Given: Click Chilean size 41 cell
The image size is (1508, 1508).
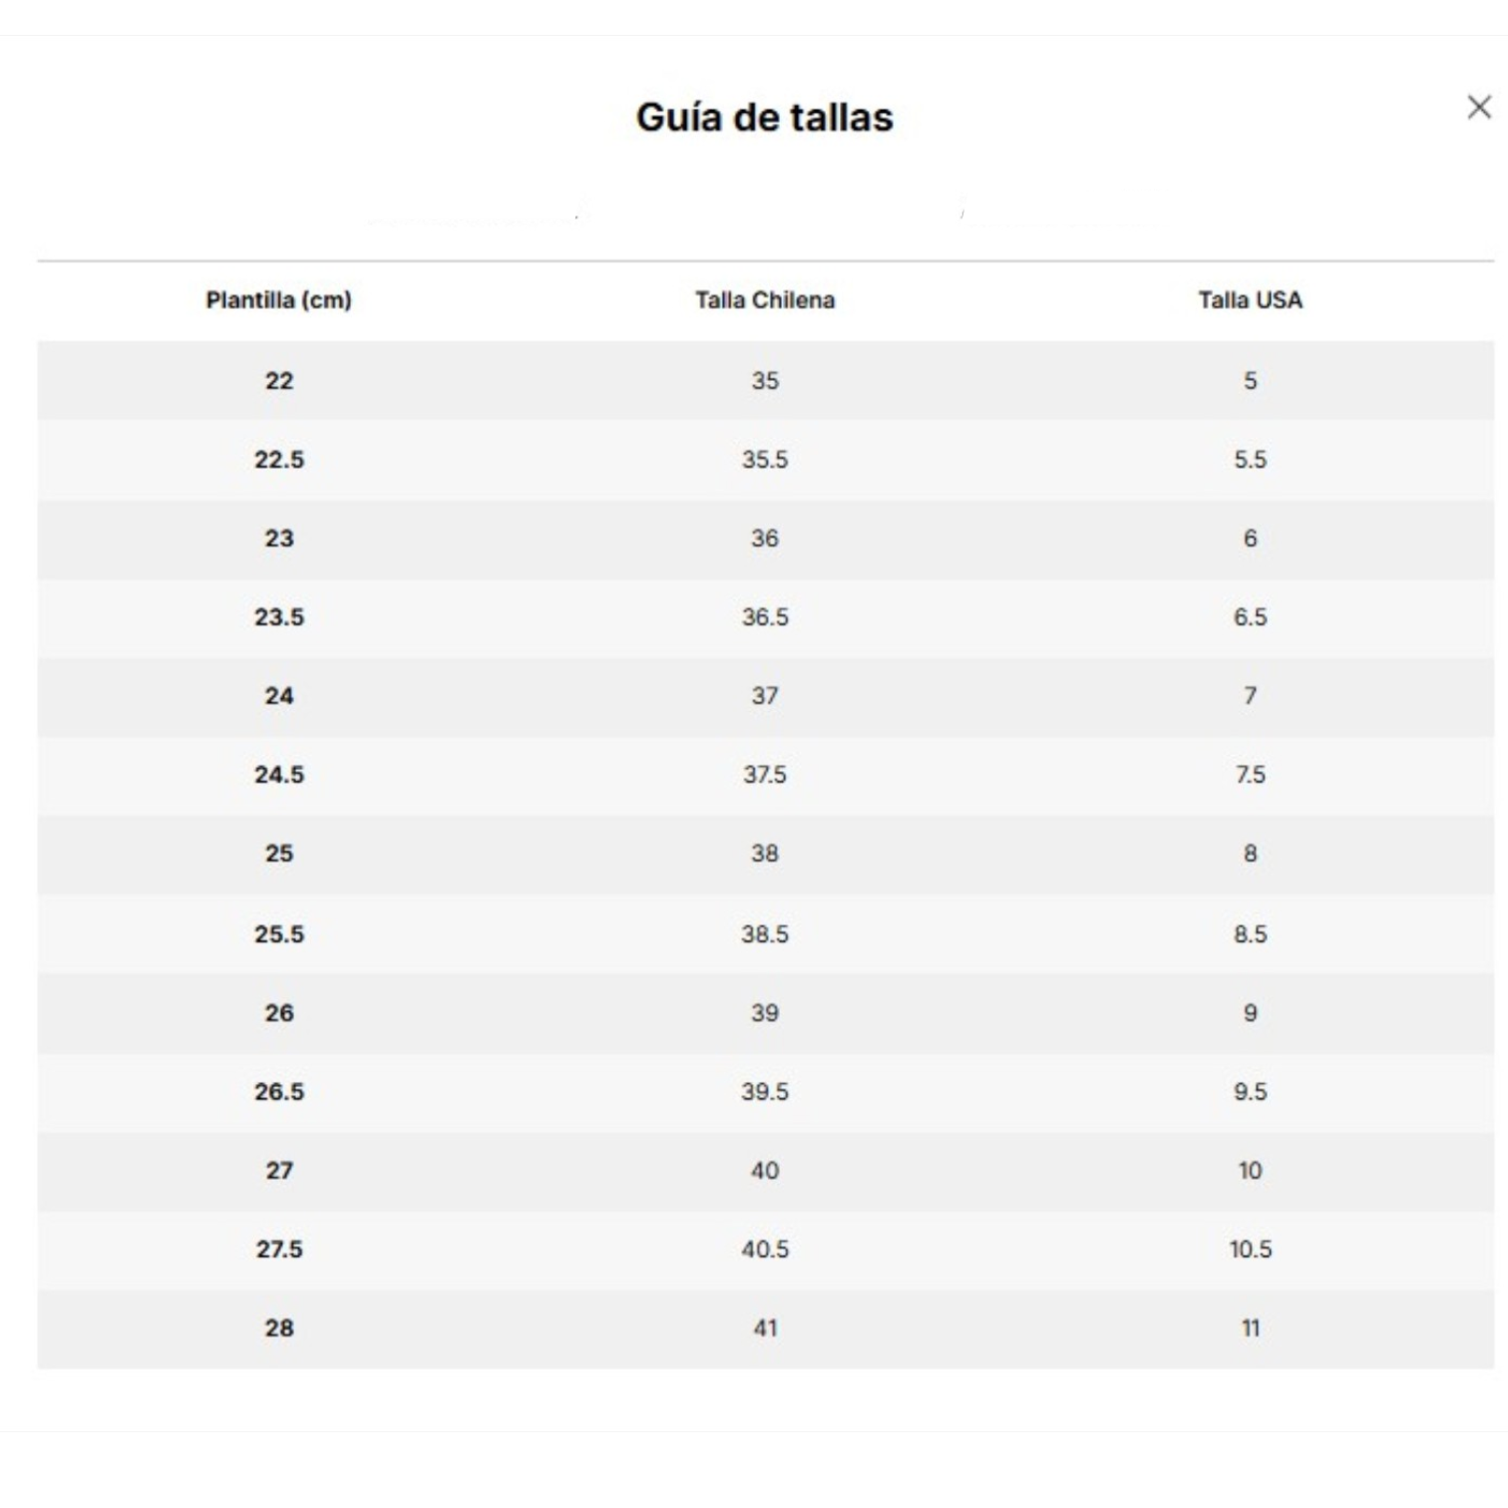Looking at the screenshot, I should coord(764,1328).
